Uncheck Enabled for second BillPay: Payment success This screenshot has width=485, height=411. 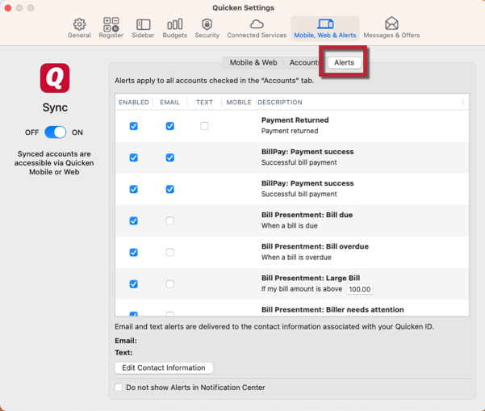pyautogui.click(x=134, y=189)
